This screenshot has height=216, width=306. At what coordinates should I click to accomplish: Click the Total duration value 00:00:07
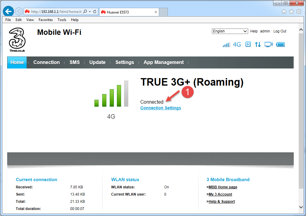77,209
